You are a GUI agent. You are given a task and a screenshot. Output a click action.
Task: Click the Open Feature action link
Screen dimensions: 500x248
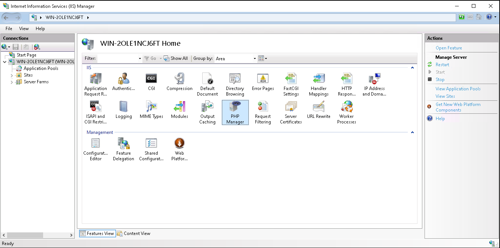(x=449, y=48)
